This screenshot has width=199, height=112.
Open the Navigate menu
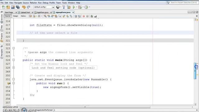pyautogui.click(x=18, y=3)
